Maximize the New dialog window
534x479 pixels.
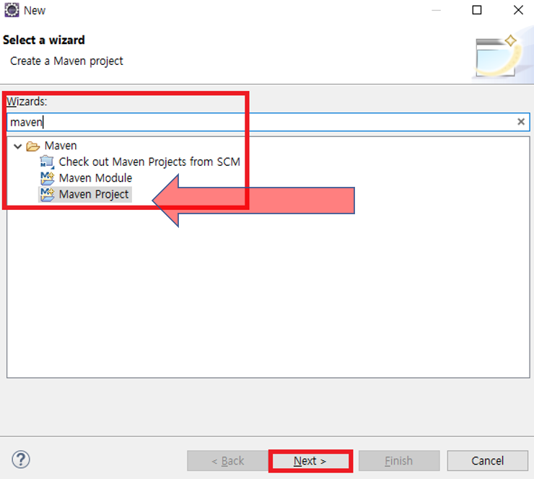pos(477,10)
